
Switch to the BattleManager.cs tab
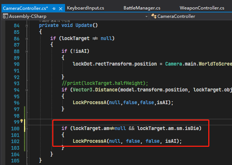tap(142, 8)
